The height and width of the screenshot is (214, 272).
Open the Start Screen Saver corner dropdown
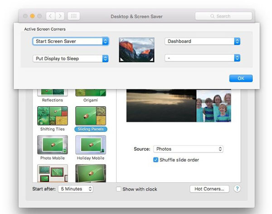[71, 41]
